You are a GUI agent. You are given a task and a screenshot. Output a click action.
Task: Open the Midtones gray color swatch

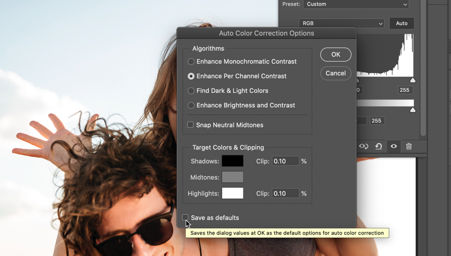click(x=233, y=177)
